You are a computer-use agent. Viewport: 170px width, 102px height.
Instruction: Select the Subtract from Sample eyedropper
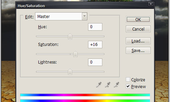pyautogui.click(x=116, y=85)
